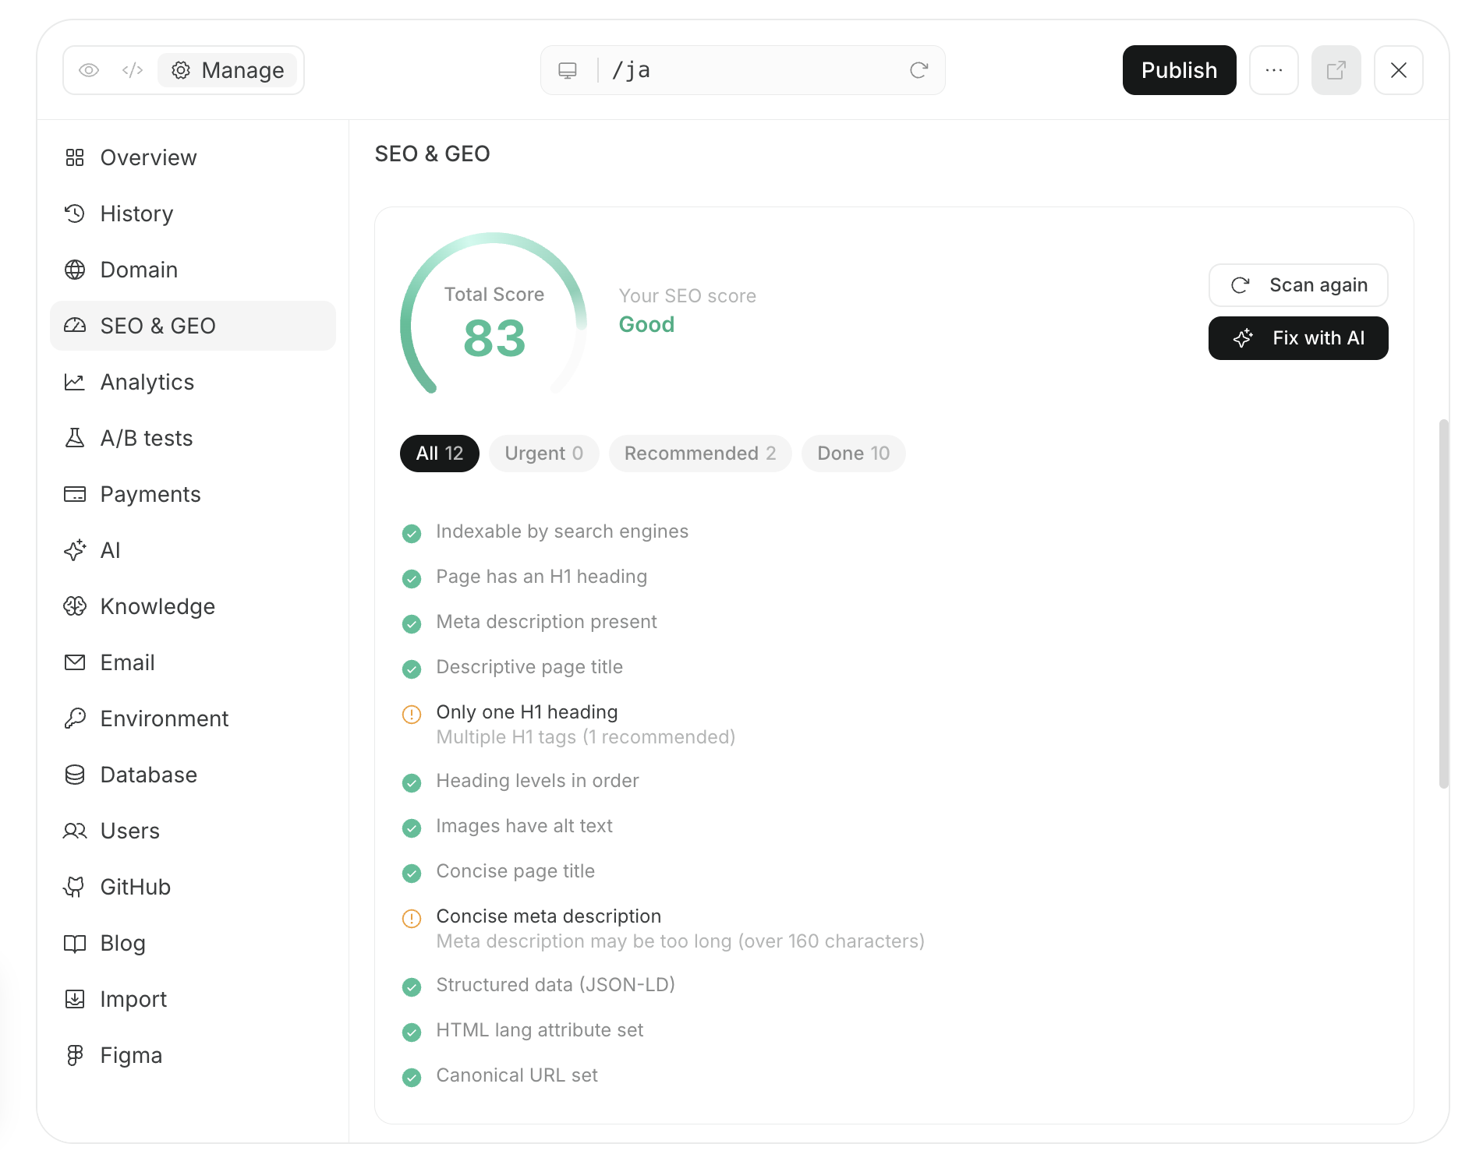Select the Urgent 0 filter tab
Viewport: 1483px width, 1172px height.
pos(543,454)
